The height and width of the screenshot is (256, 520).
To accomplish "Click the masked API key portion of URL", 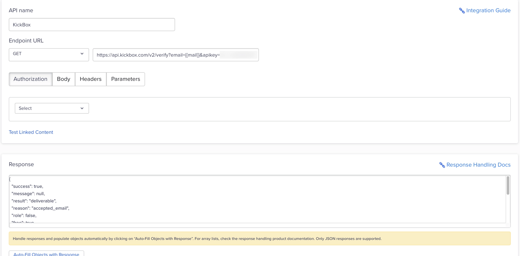I will 238,55.
